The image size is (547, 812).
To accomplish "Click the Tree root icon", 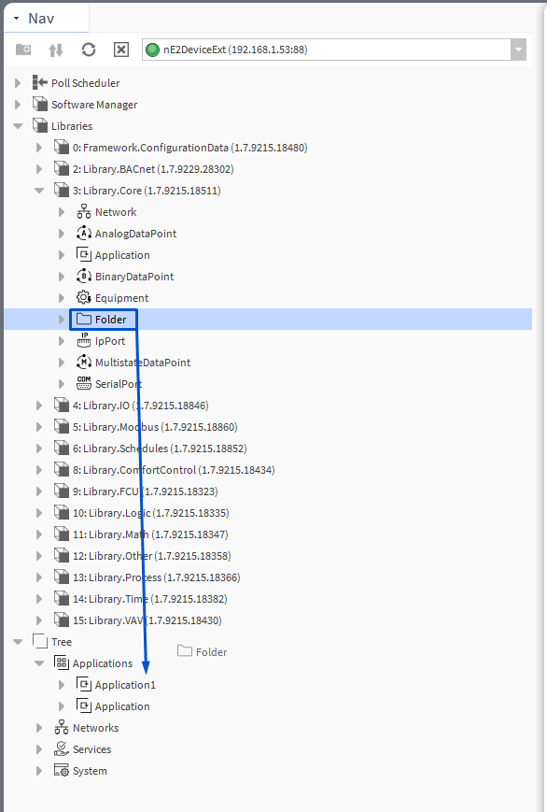I will [40, 641].
